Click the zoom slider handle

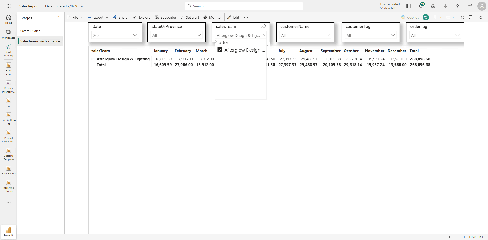point(450,237)
